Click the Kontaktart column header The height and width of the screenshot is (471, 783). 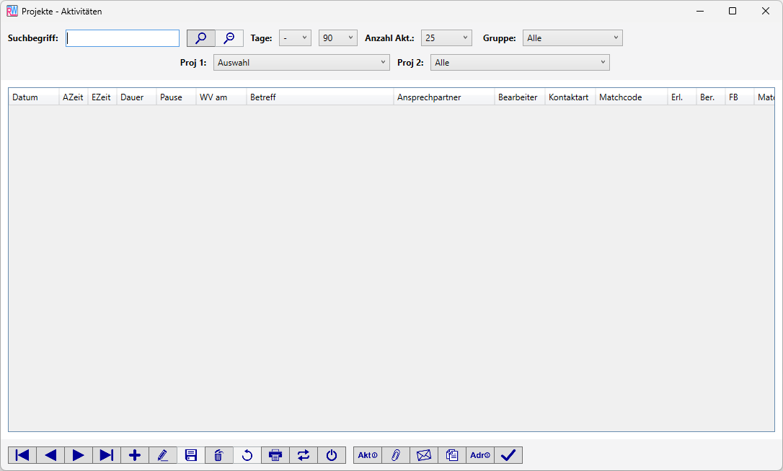570,97
